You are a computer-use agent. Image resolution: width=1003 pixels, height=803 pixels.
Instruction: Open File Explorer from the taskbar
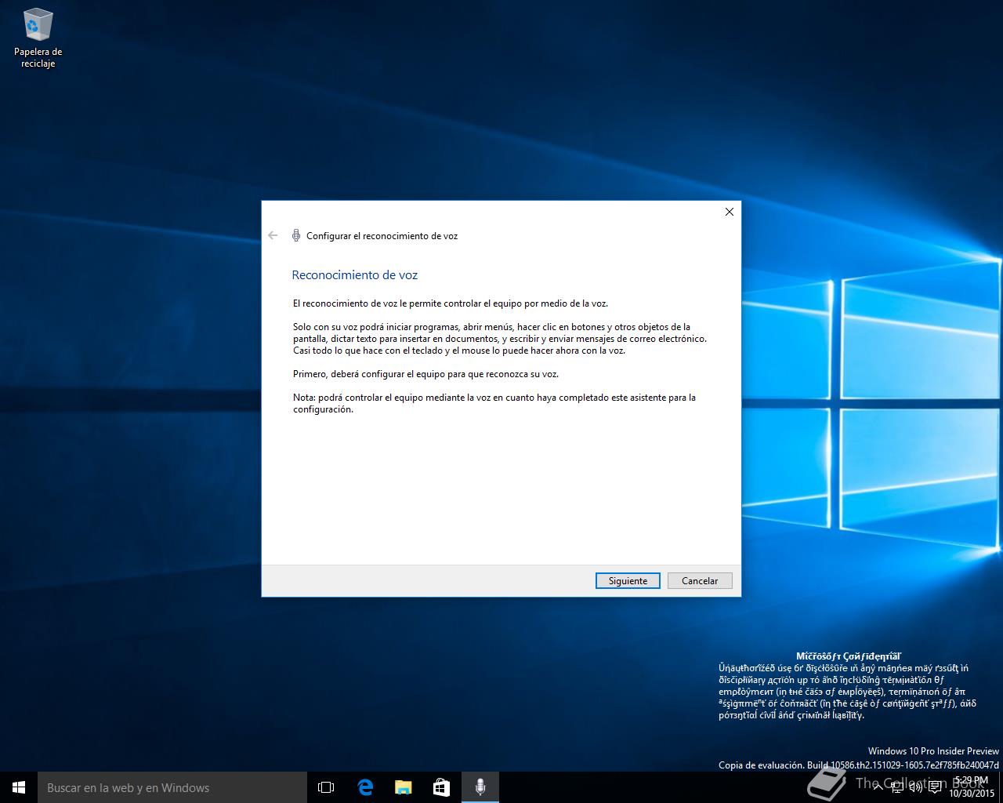(x=403, y=787)
